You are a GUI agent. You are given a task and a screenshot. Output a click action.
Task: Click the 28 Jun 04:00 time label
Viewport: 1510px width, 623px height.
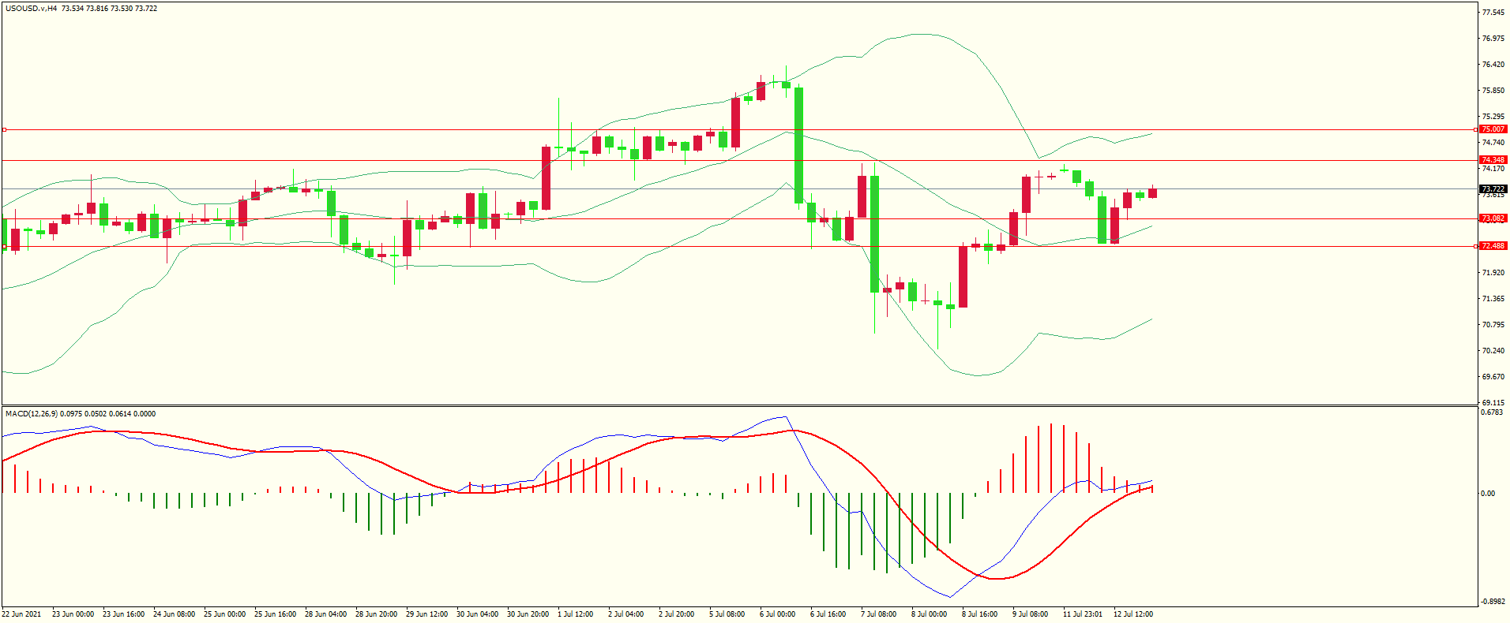click(x=326, y=614)
